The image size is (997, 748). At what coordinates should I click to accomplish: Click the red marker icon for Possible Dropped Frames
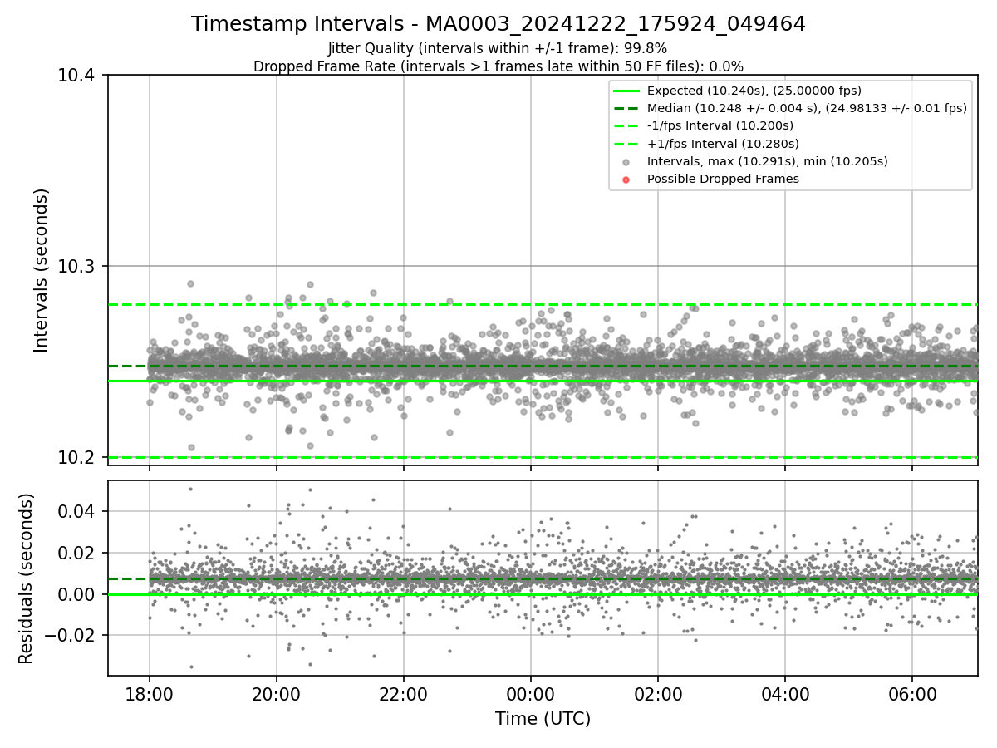coord(626,180)
